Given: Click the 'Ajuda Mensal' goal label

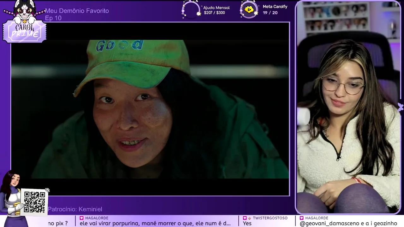Looking at the screenshot, I should click(217, 8).
